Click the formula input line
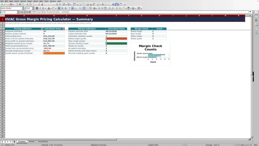Viewport: 259px width, 146px height. tap(140, 12)
